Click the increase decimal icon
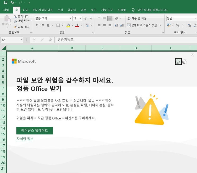 click(190, 25)
